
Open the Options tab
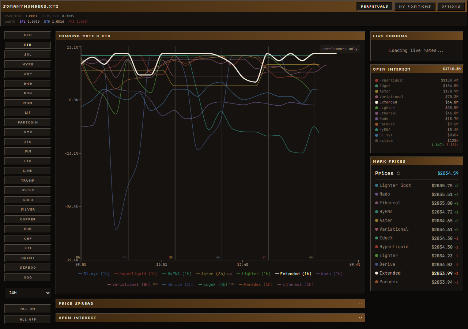pyautogui.click(x=451, y=6)
